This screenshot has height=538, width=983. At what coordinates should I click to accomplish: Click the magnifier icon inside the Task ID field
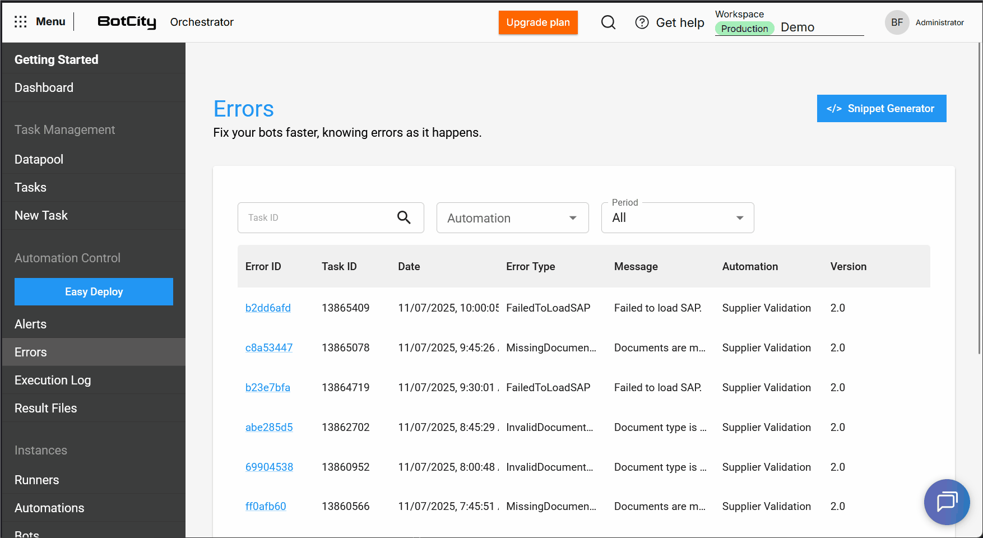404,217
